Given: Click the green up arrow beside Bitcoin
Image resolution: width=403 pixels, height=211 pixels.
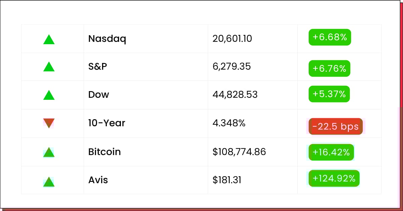Looking at the screenshot, I should pyautogui.click(x=49, y=152).
